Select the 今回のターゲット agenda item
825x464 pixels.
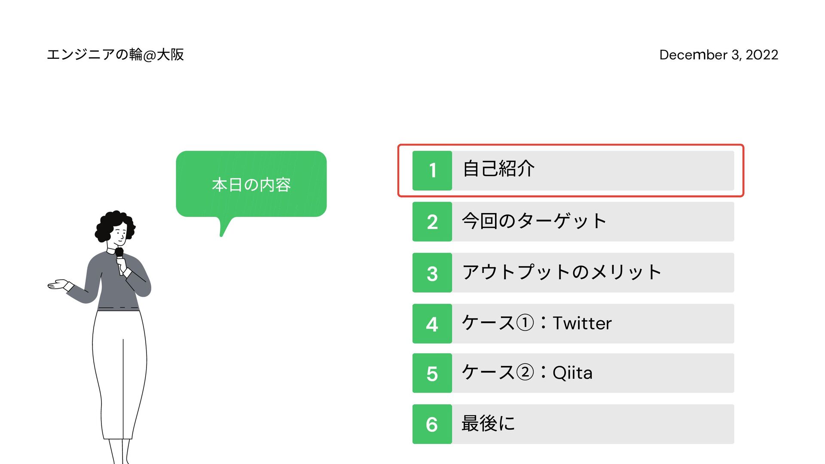pyautogui.click(x=573, y=222)
